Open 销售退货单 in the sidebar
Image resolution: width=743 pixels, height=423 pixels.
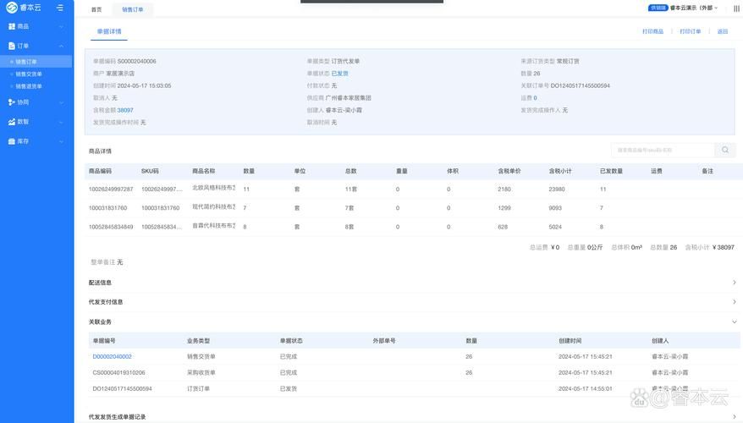coord(29,86)
